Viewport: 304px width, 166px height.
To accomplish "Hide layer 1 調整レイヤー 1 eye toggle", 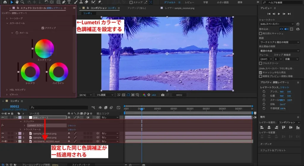I will 3,118.
